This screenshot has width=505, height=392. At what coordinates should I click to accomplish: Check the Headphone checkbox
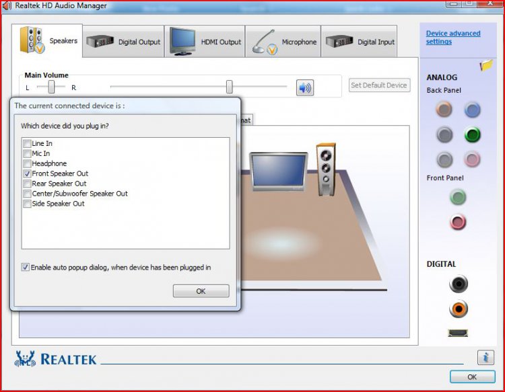point(27,163)
